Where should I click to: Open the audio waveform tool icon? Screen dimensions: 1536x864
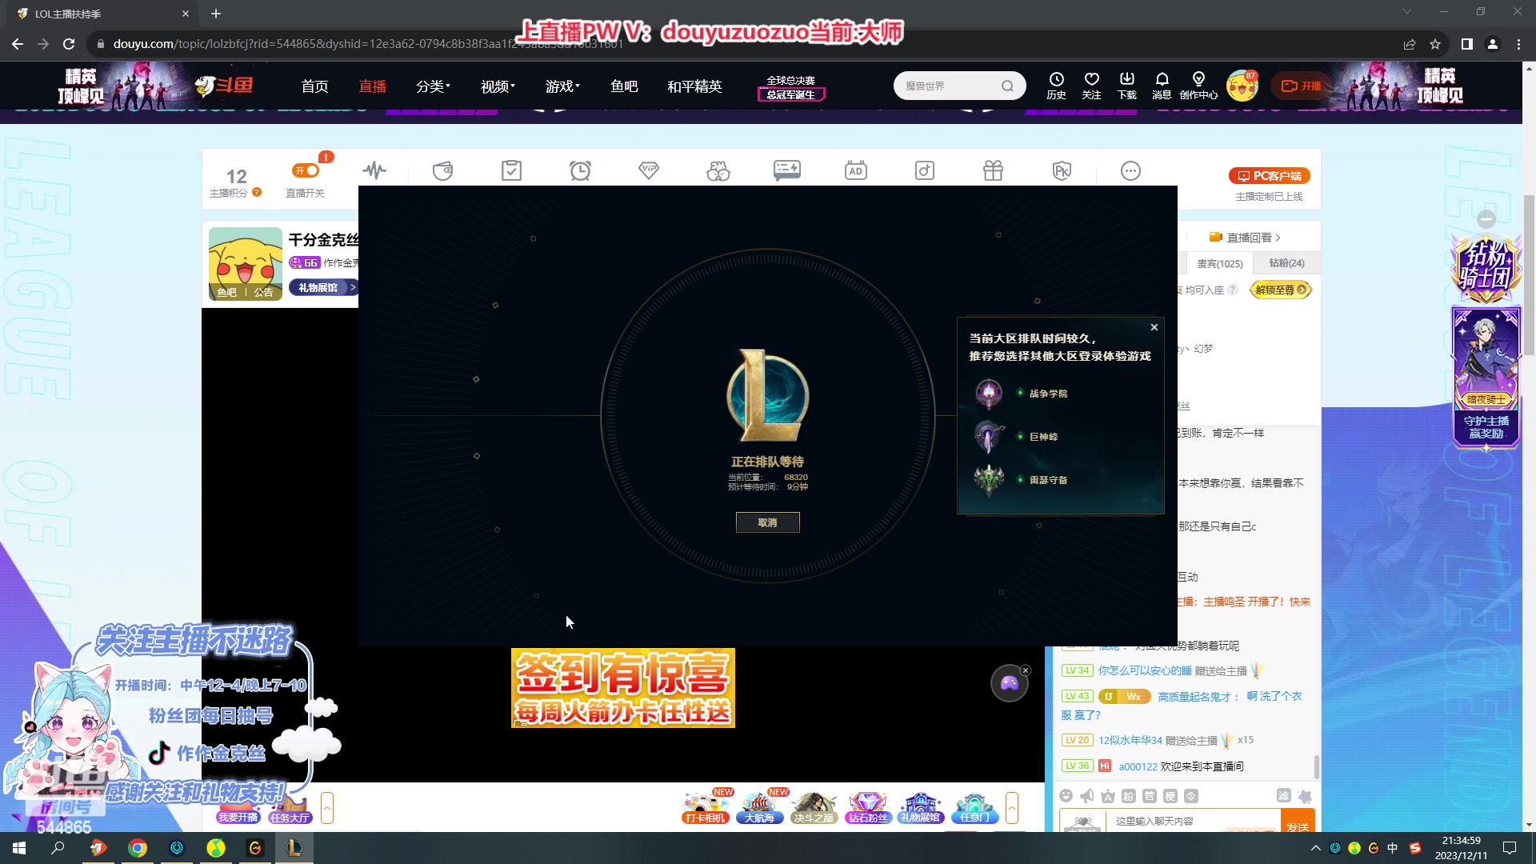coord(374,170)
